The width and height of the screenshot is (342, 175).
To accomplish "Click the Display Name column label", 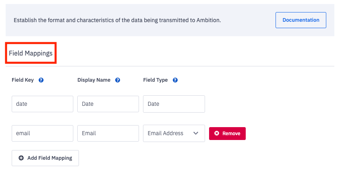I will tap(94, 80).
